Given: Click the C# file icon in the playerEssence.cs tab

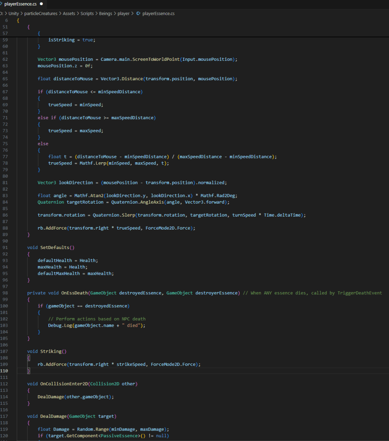Looking at the screenshot, I should 1,3.
